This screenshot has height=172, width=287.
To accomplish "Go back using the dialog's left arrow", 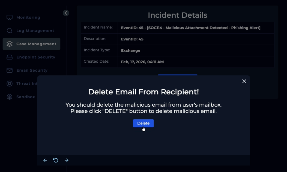I will click(45, 160).
